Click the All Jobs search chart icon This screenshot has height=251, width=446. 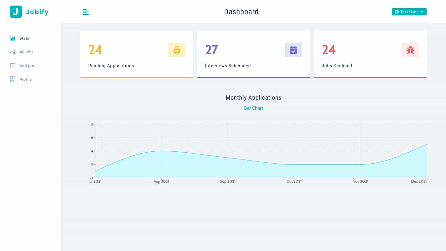coord(13,52)
